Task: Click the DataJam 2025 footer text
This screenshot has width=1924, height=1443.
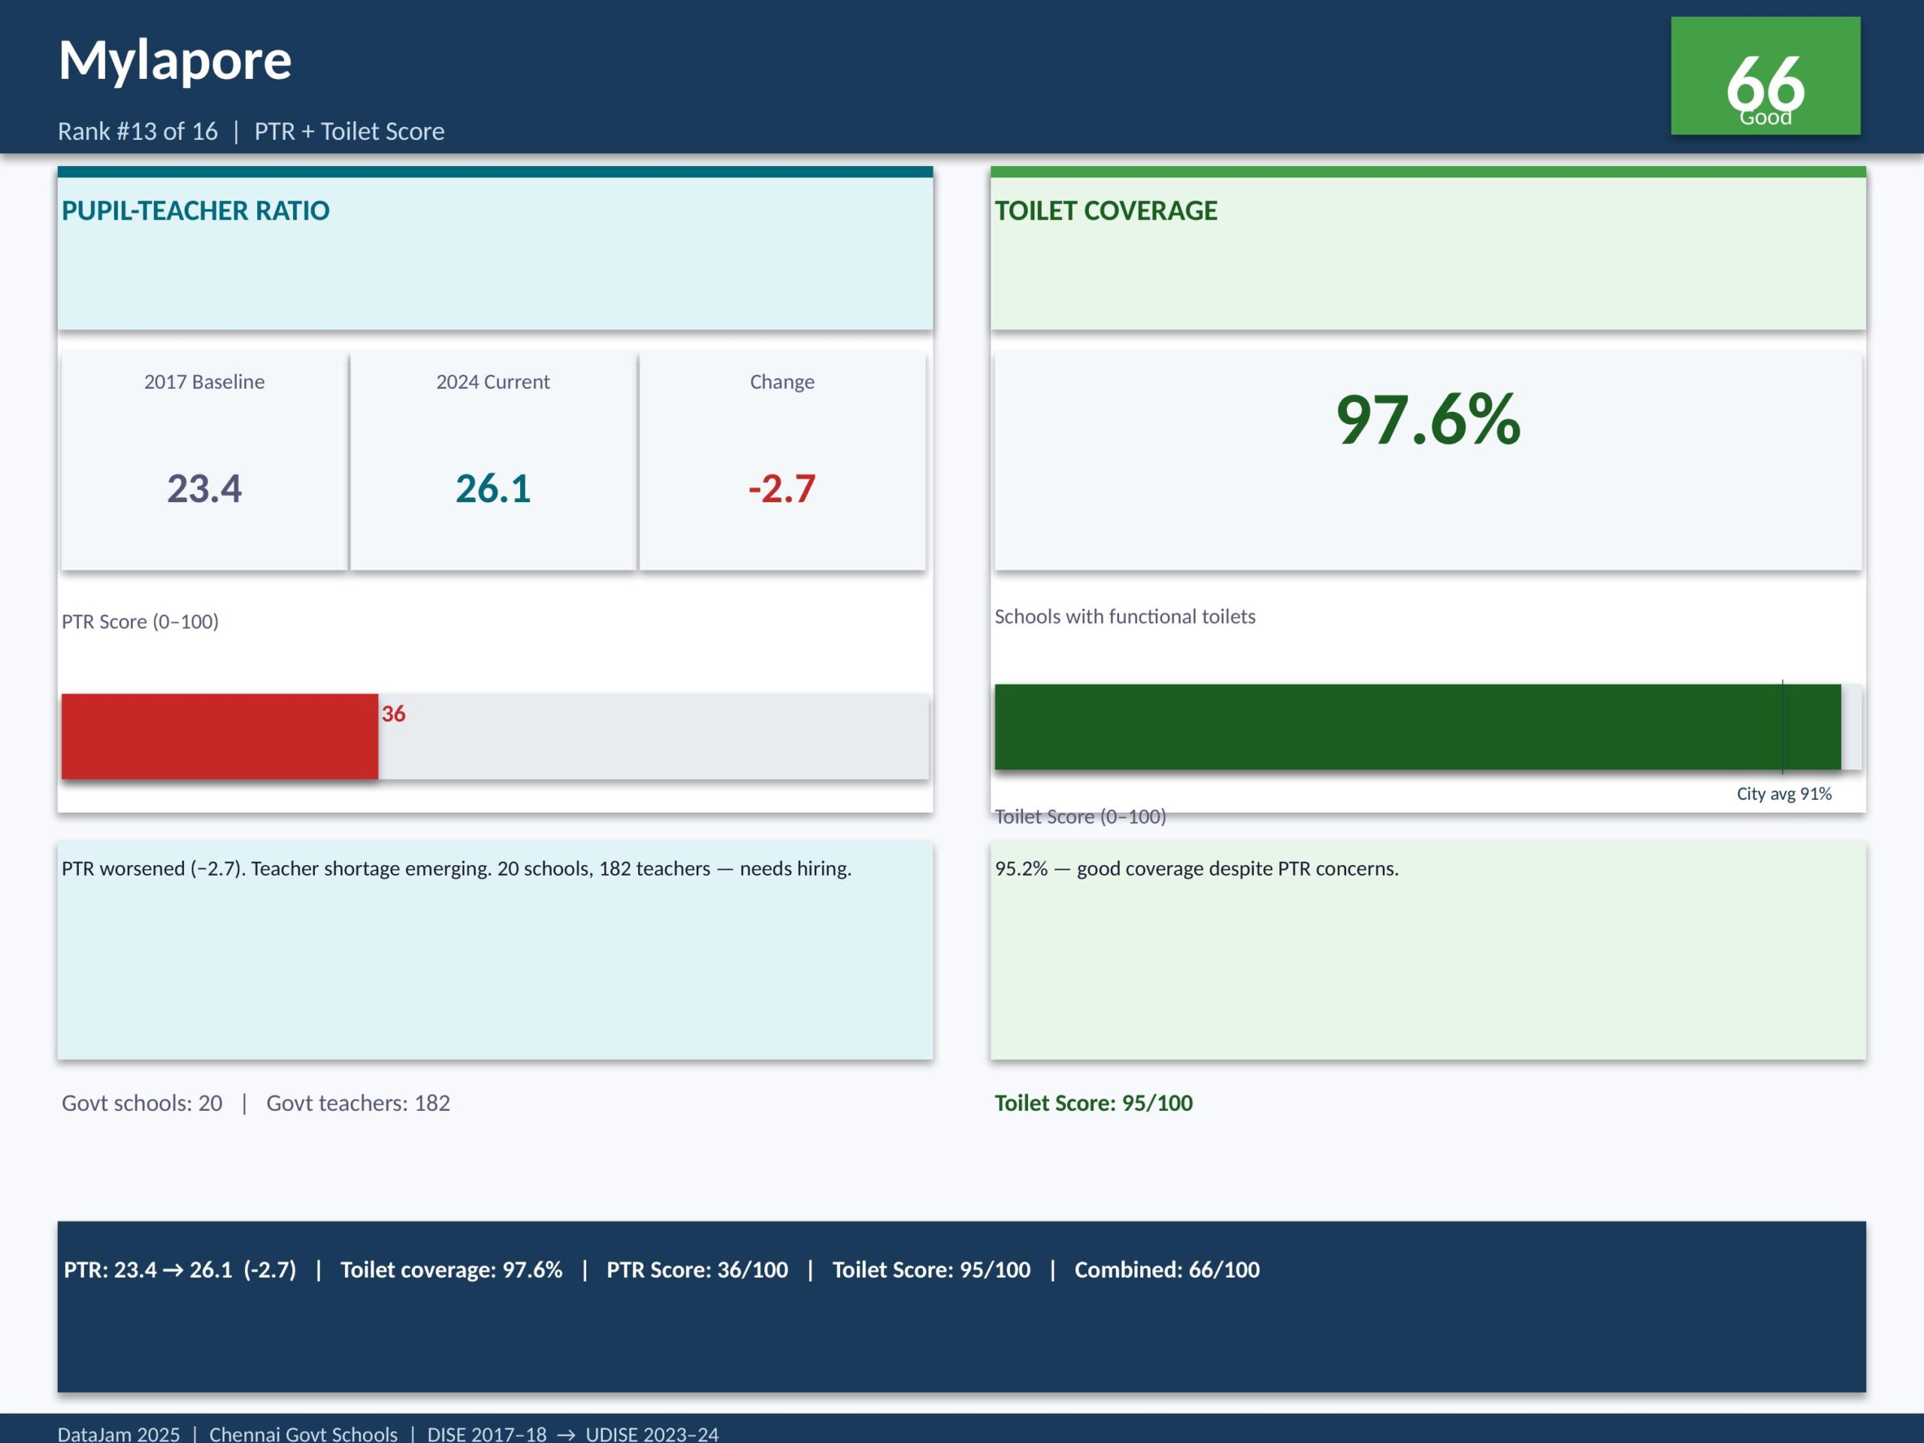Action: (118, 1433)
